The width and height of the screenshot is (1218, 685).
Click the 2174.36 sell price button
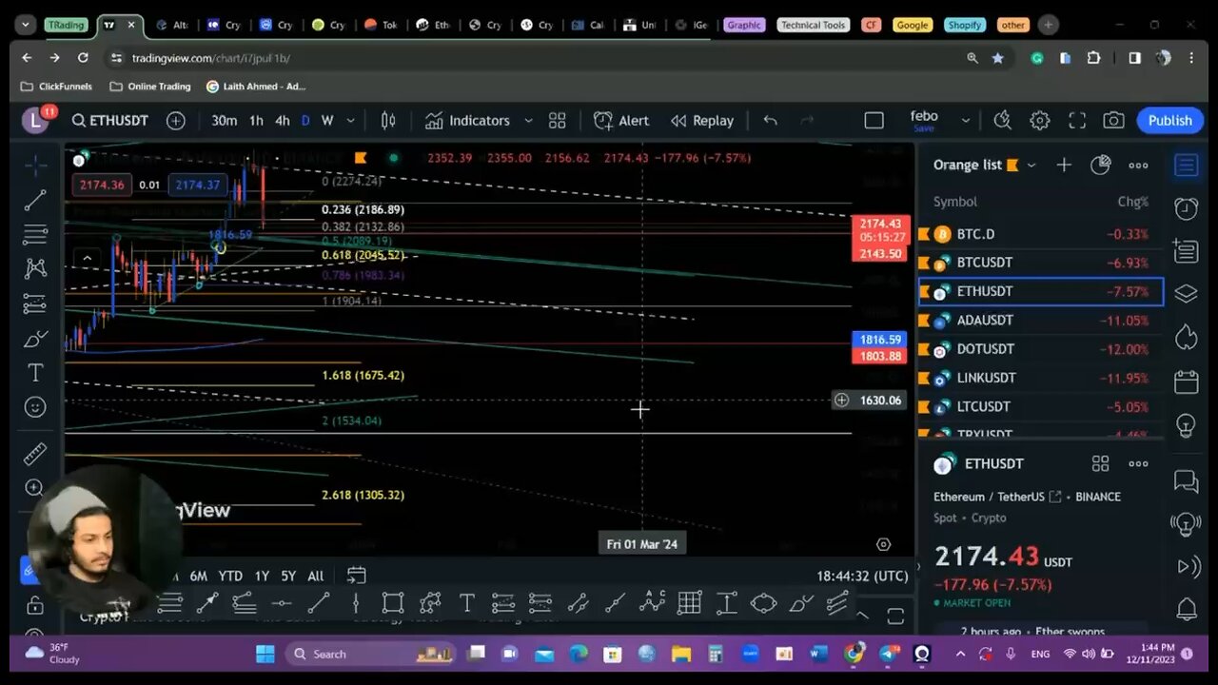(102, 185)
